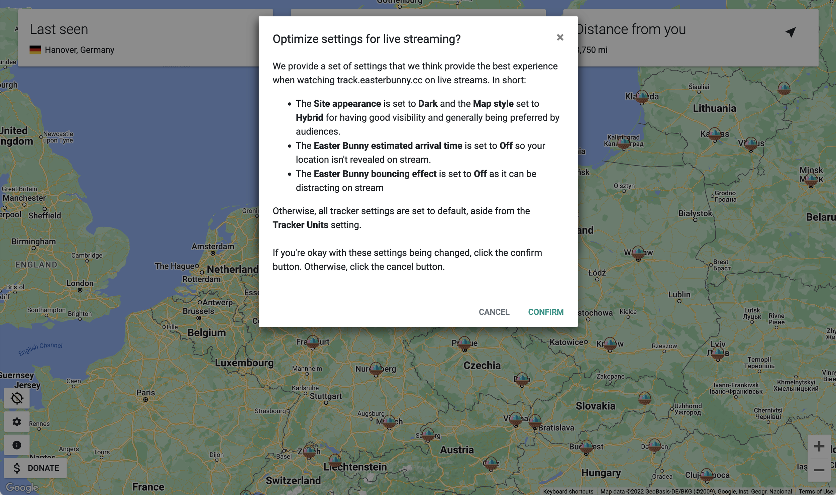This screenshot has height=495, width=836.
Task: Open settings gear icon
Action: click(x=17, y=421)
